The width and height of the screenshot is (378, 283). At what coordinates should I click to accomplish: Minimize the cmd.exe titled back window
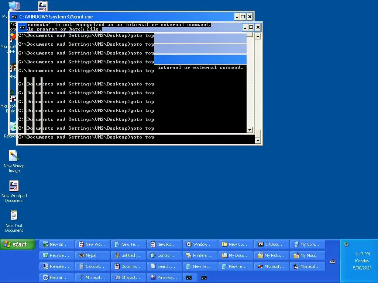tap(237, 17)
